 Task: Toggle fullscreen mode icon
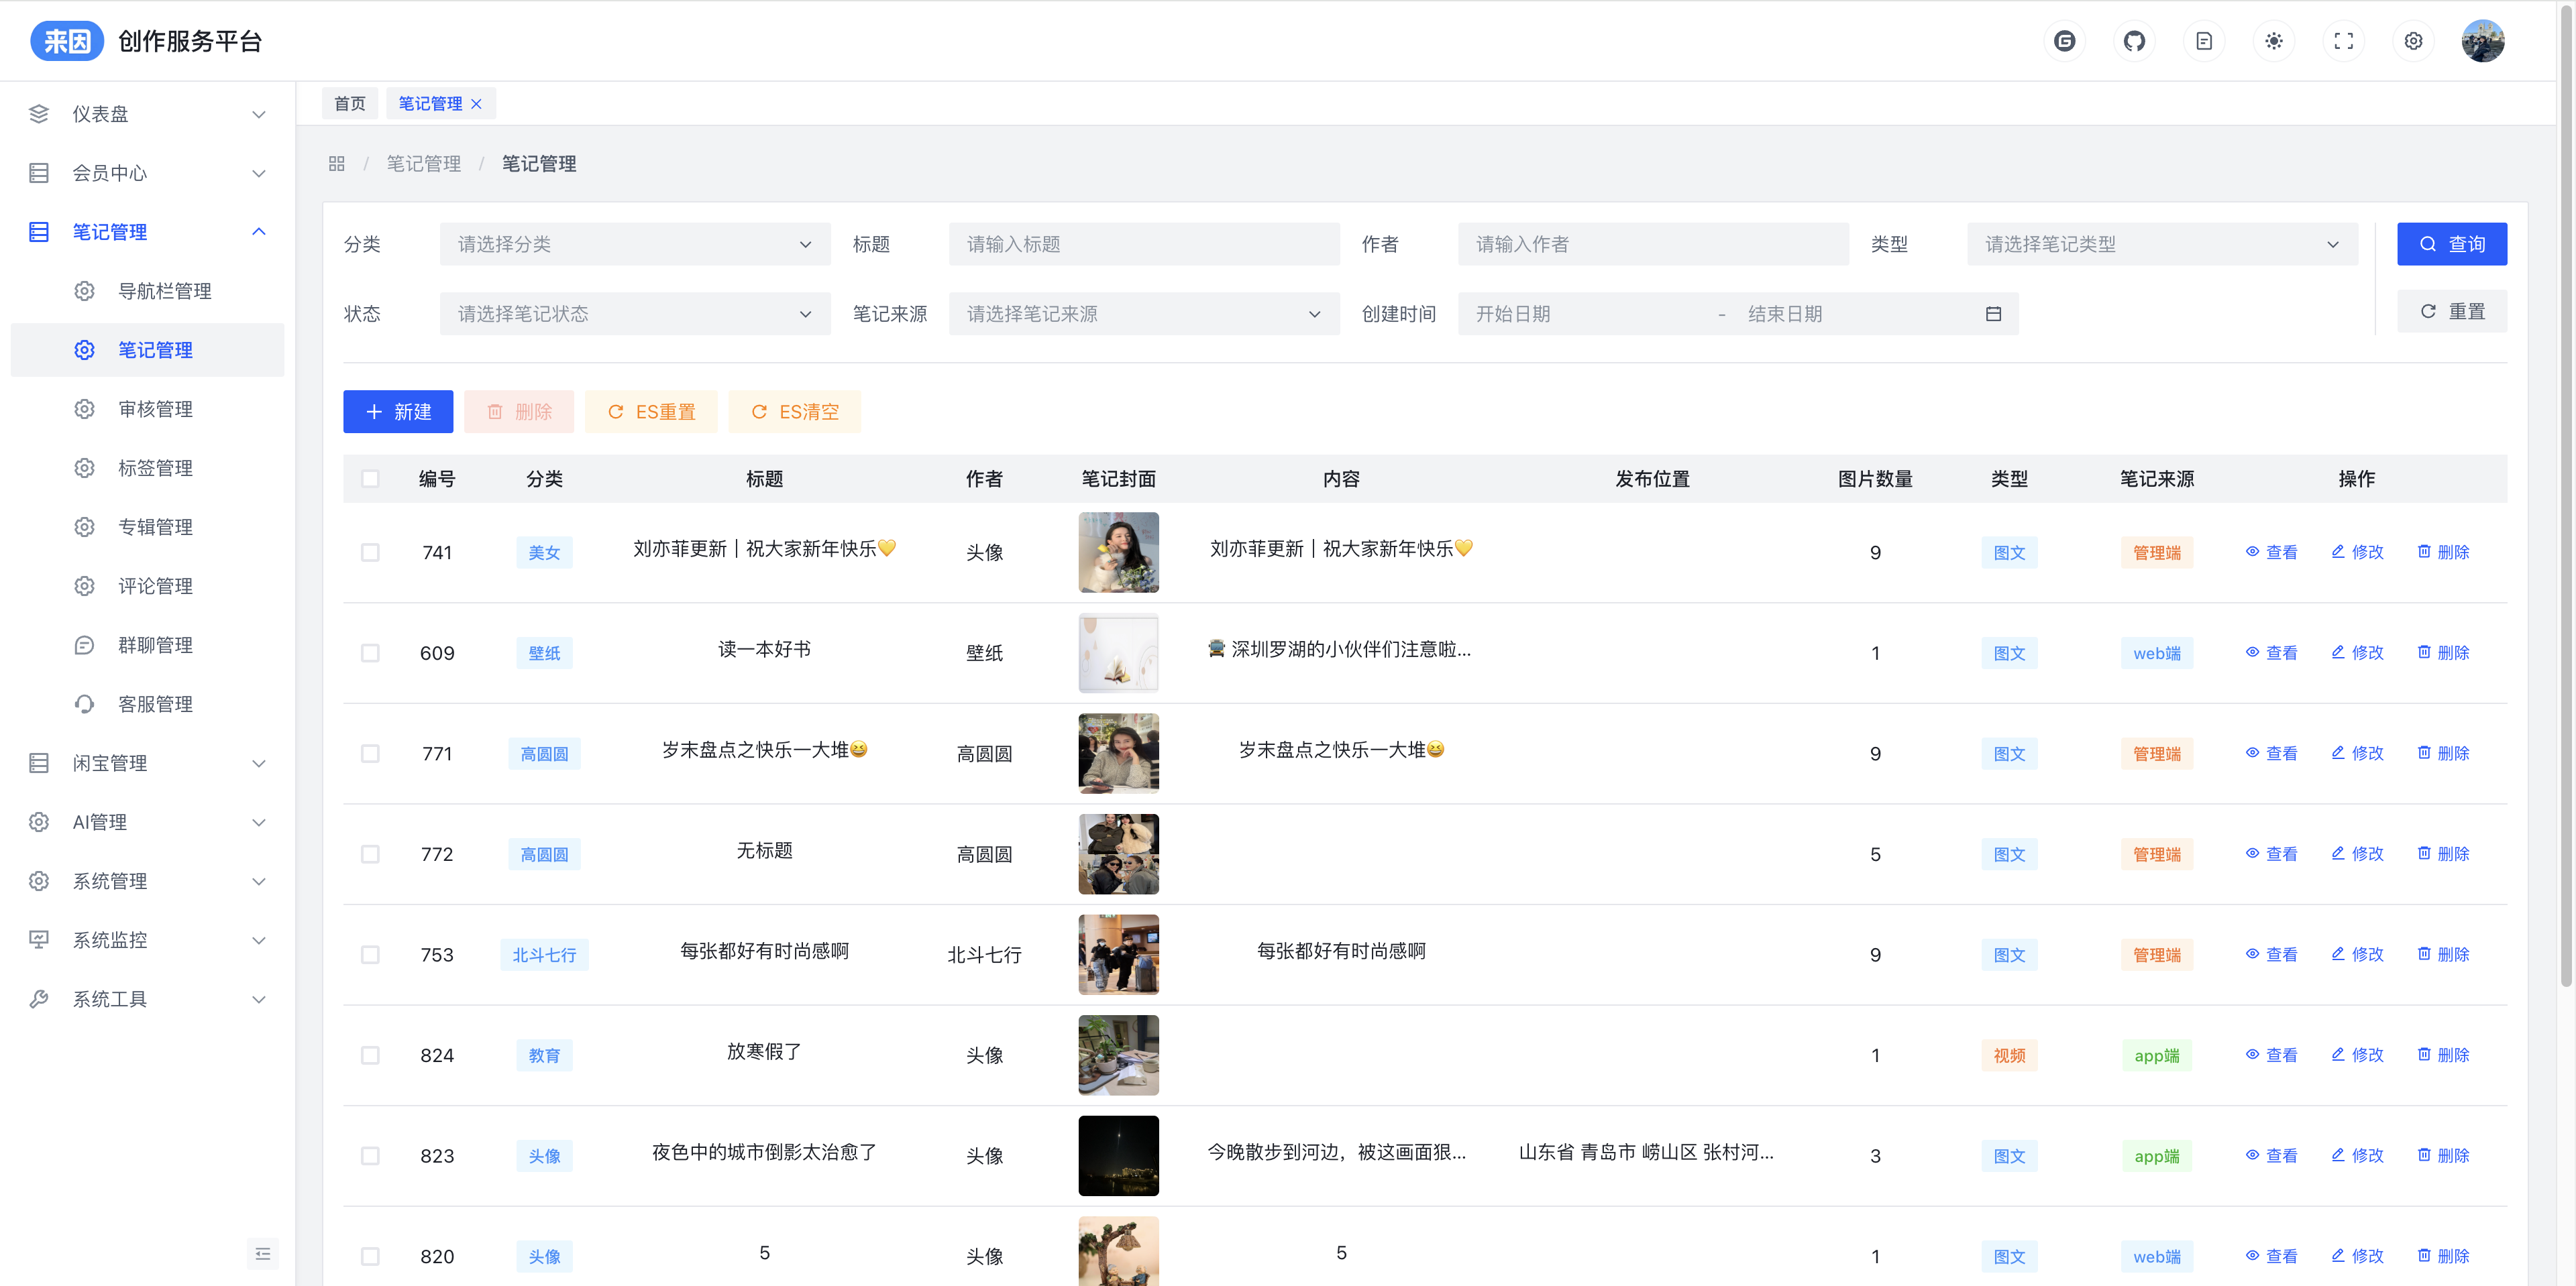coord(2343,41)
